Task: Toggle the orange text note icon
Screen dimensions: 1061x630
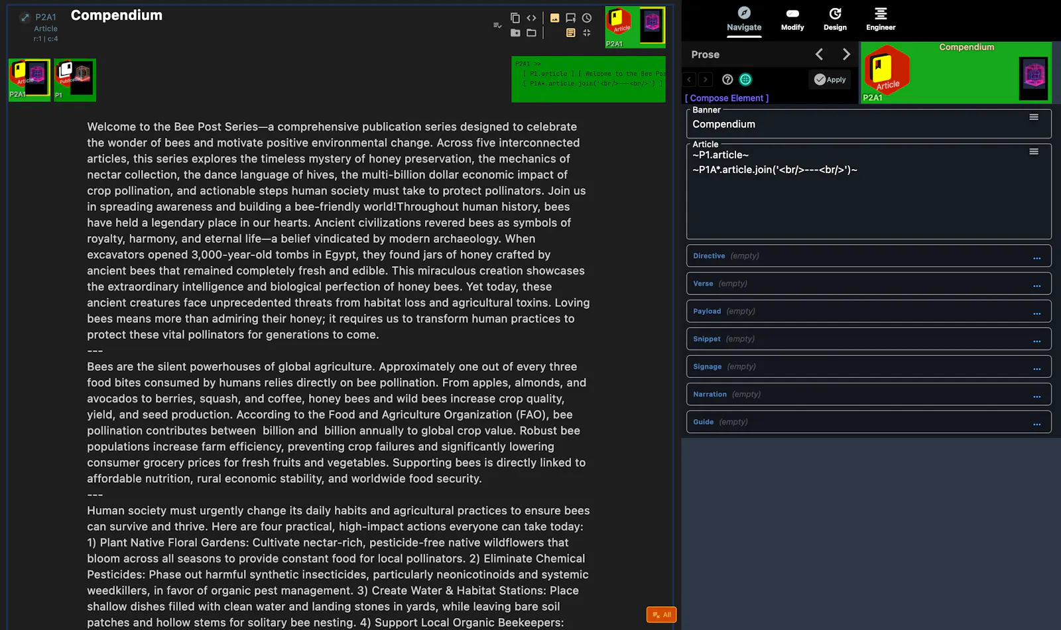Action: pyautogui.click(x=570, y=32)
